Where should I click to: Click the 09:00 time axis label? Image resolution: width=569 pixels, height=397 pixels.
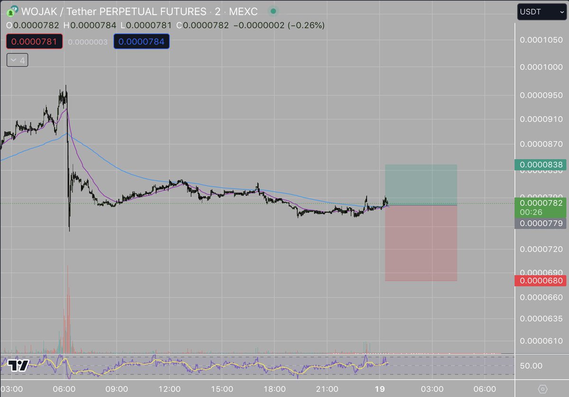click(117, 388)
